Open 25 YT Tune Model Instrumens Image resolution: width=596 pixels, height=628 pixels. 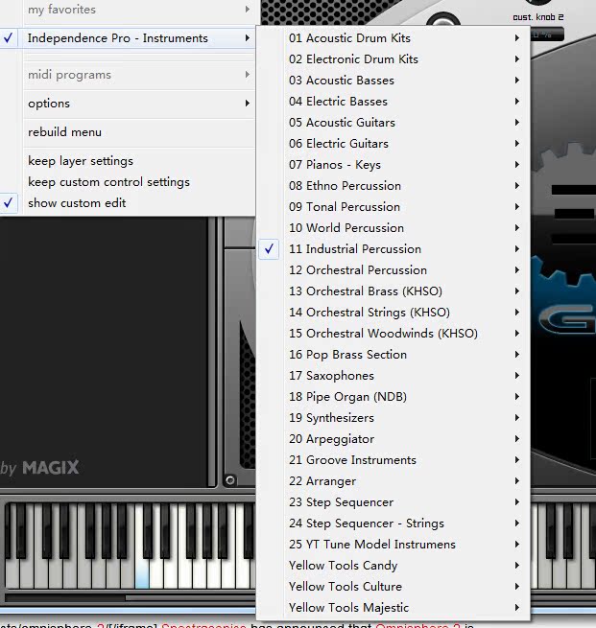tap(393, 545)
